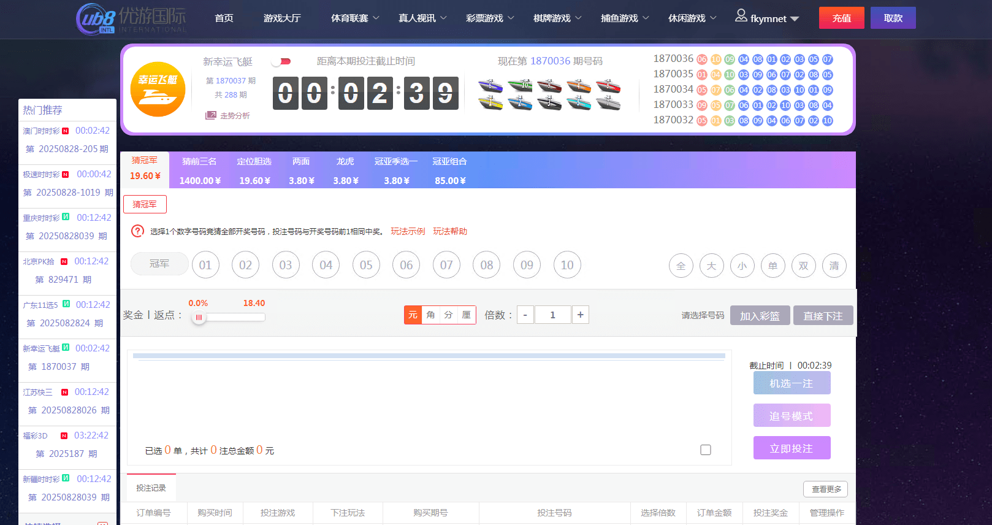Click the red question mark help icon
Viewport: 992px width, 525px height.
click(x=138, y=231)
